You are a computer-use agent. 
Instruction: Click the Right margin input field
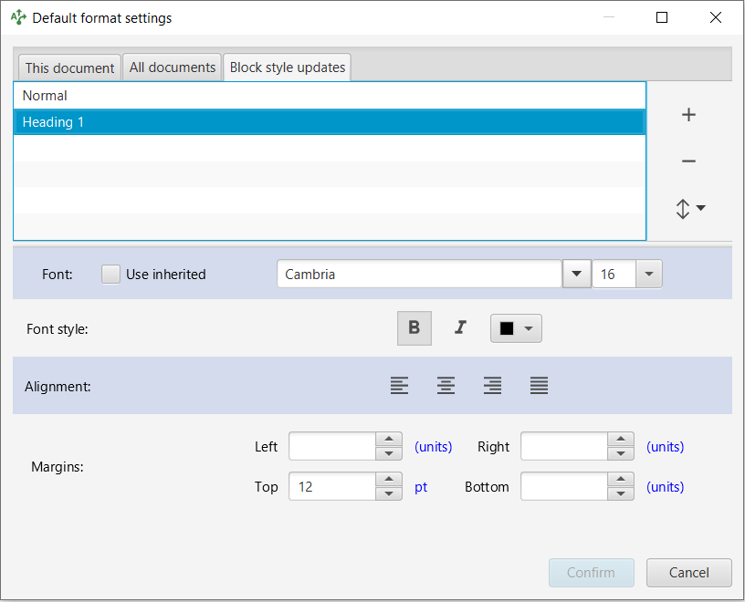point(564,446)
